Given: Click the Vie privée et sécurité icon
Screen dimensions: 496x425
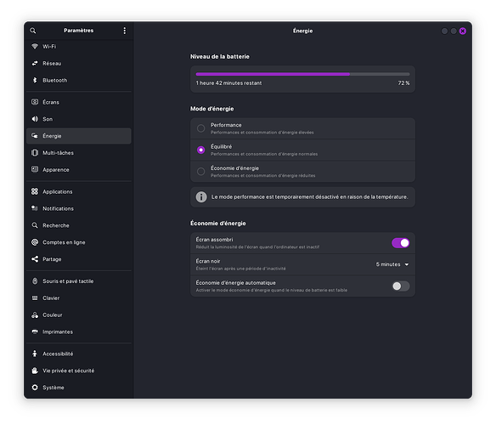Looking at the screenshot, I should [35, 371].
